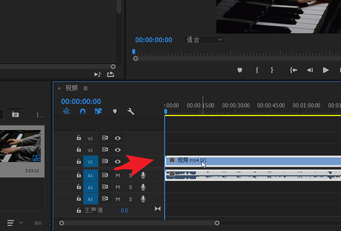Solo audio track A3

click(x=130, y=199)
